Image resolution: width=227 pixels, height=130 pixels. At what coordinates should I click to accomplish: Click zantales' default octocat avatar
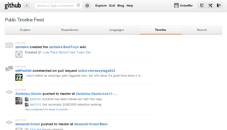click(x=19, y=54)
